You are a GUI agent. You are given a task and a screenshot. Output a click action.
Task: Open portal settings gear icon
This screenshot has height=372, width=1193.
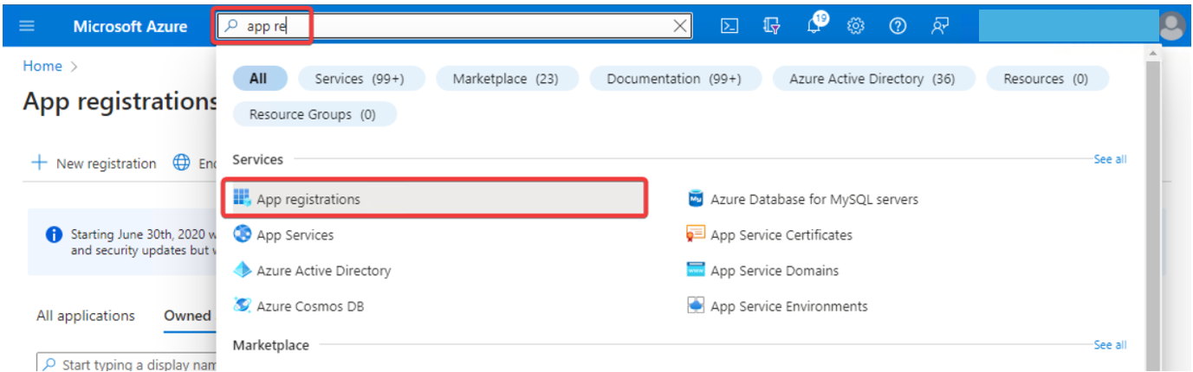[856, 26]
